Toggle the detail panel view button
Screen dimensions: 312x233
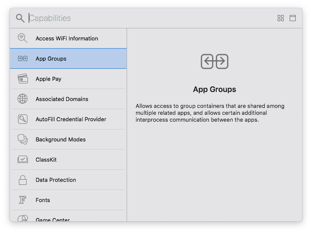coord(293,18)
